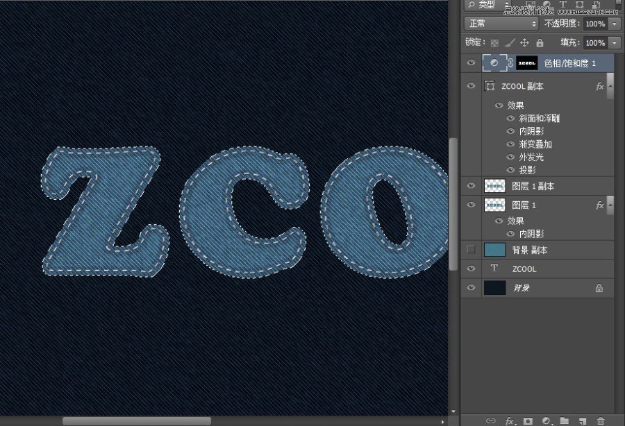The height and width of the screenshot is (426, 625).
Task: Open the 渐变叠加 effect settings
Action: 535,144
